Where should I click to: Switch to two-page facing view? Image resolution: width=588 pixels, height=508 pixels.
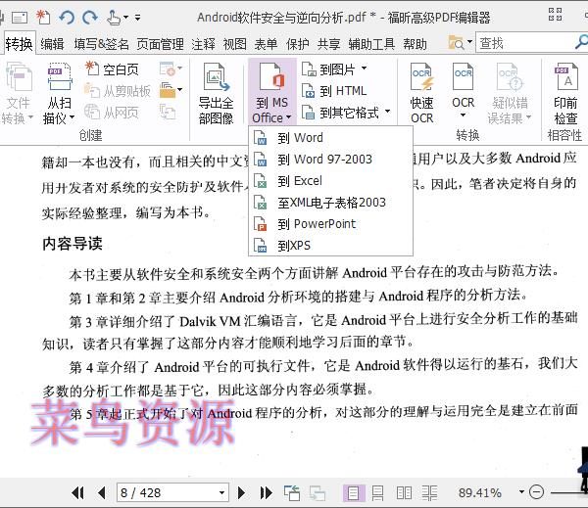tap(404, 492)
